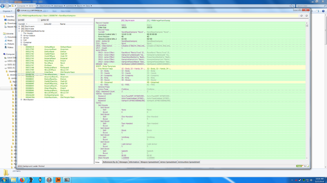
Task: Click Explorer back navigation button
Action: [x=3, y=6]
